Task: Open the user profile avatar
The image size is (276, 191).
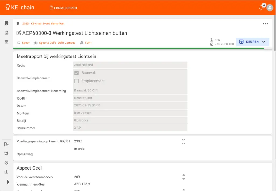Action: coord(270,8)
